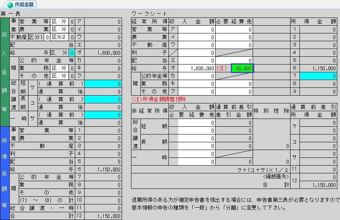The image size is (340, 220).
Task: Select the cyan 公的年金等 所得金額 cell in row 7
Action: point(318,76)
